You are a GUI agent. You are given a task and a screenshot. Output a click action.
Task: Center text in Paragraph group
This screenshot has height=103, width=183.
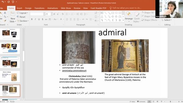(x=71, y=19)
